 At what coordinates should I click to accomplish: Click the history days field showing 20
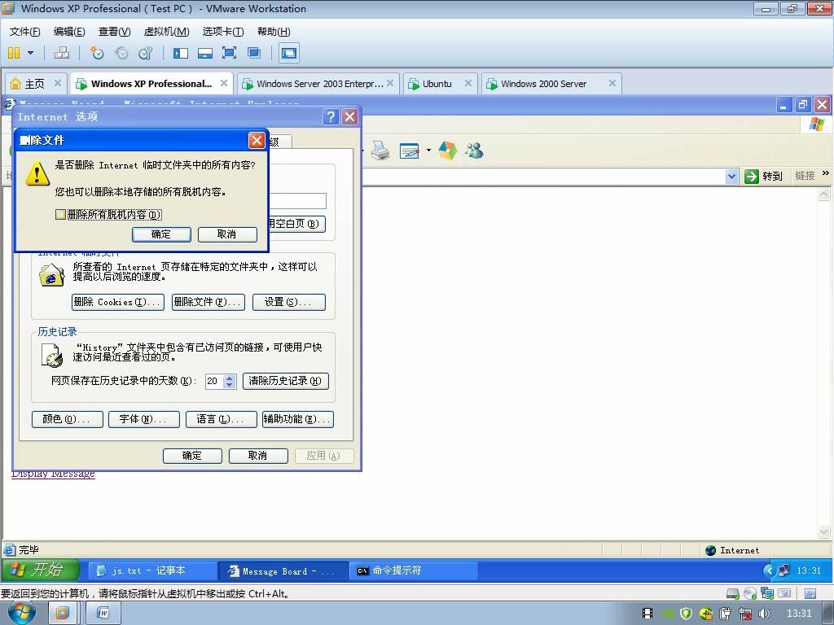(x=214, y=381)
